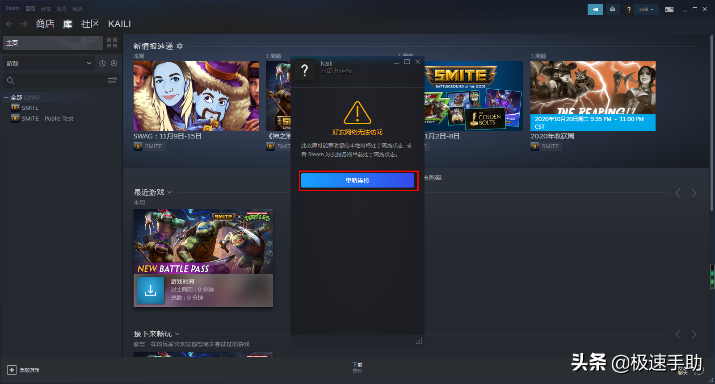Click the 添加游戏 add game button
The width and height of the screenshot is (715, 384).
click(x=23, y=370)
